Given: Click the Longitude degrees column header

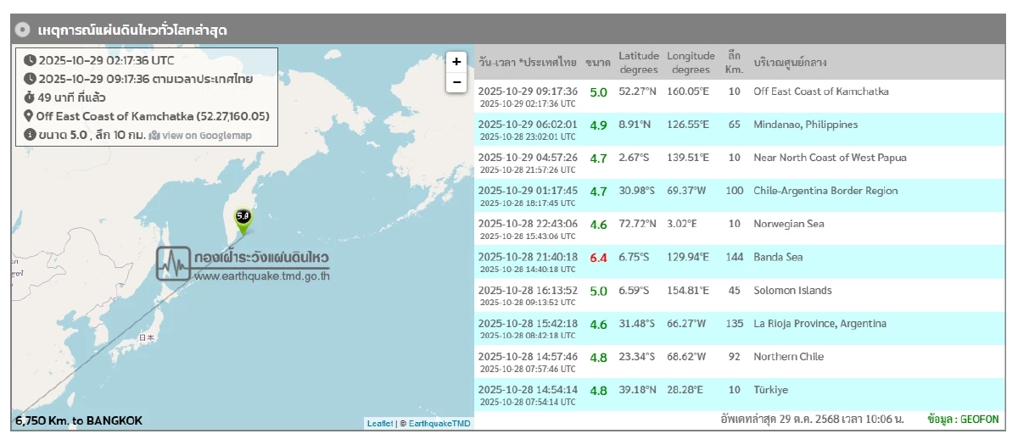Looking at the screenshot, I should pos(691,63).
